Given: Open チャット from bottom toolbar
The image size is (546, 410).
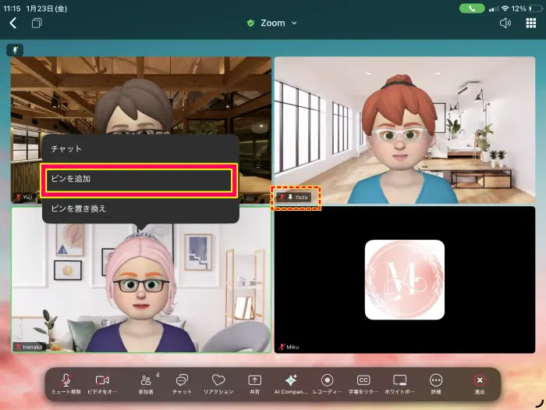Looking at the screenshot, I should [182, 384].
